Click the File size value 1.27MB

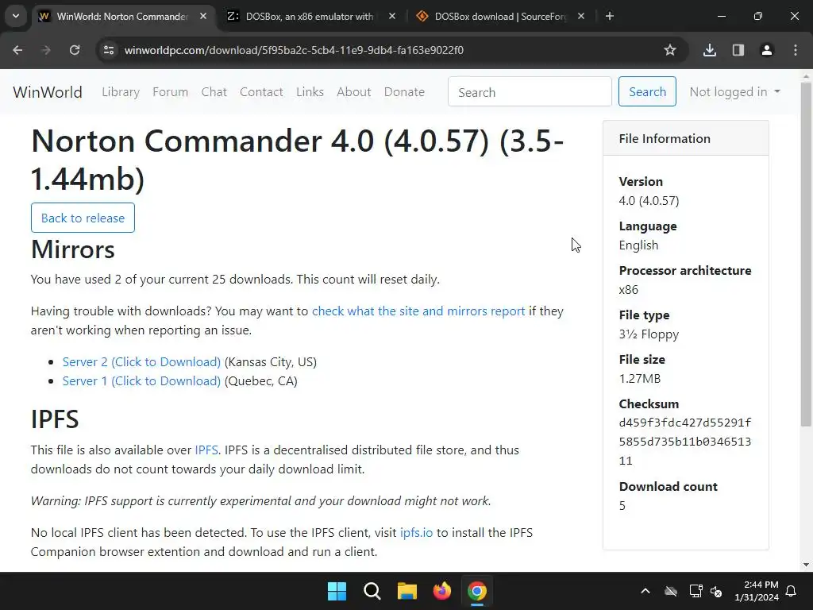pos(640,379)
